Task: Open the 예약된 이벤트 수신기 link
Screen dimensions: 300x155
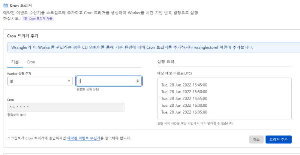Action: pos(83,138)
